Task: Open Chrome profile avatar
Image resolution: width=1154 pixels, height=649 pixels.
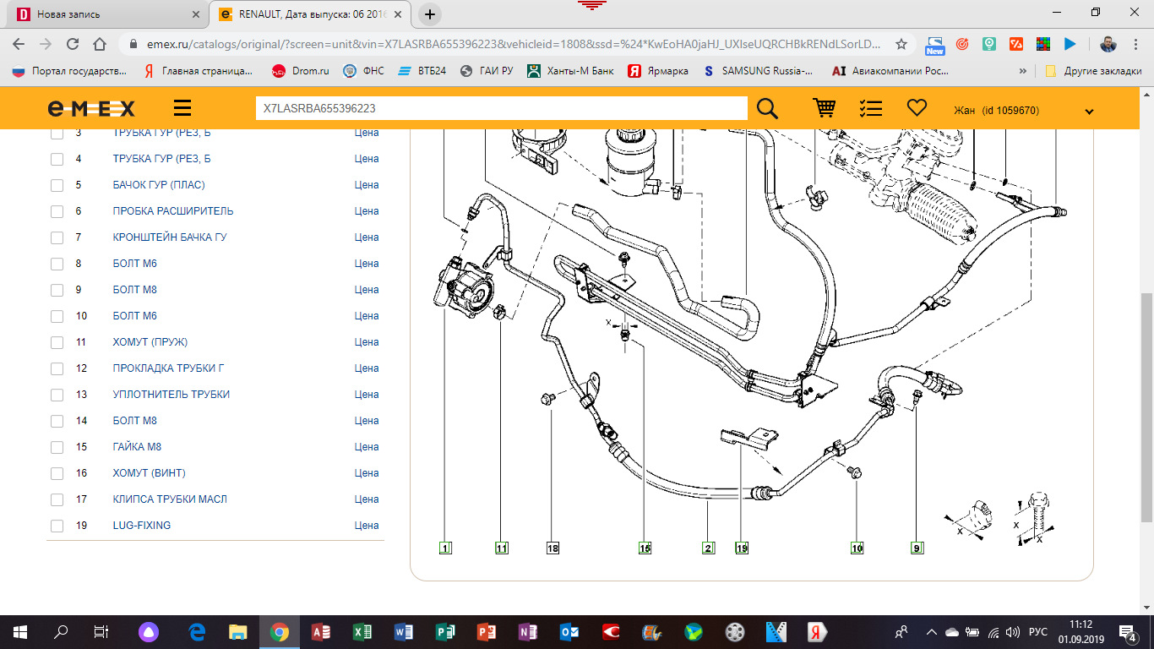Action: click(x=1108, y=44)
